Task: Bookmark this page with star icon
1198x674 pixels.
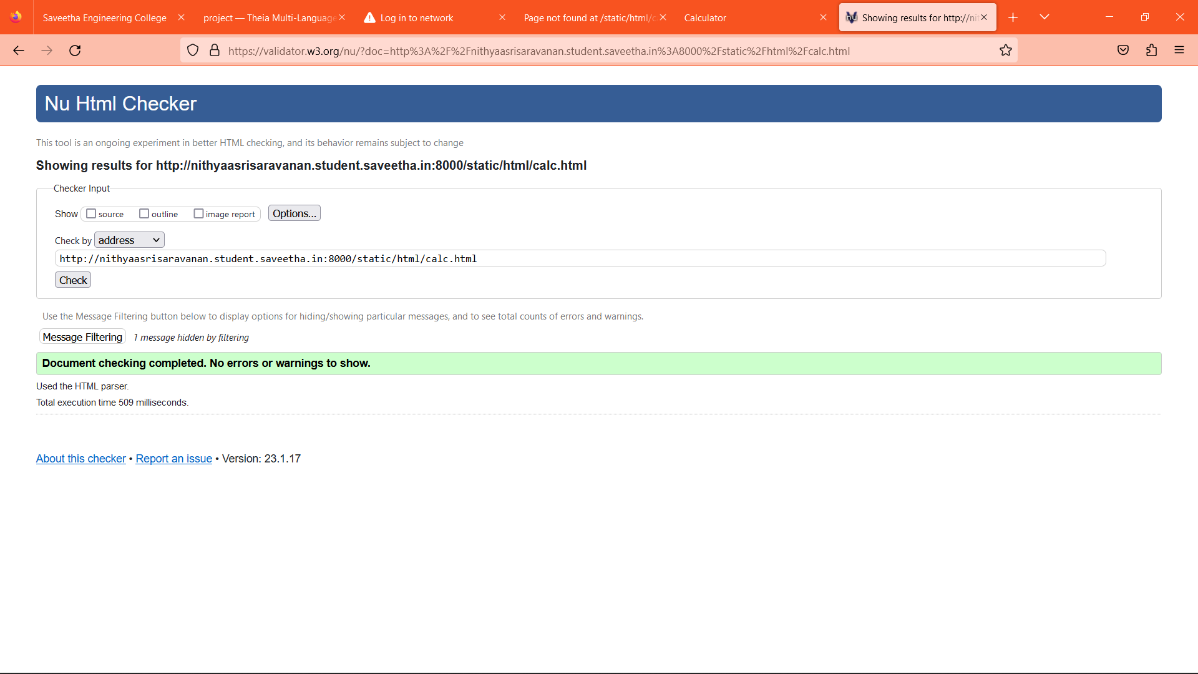Action: (1005, 51)
